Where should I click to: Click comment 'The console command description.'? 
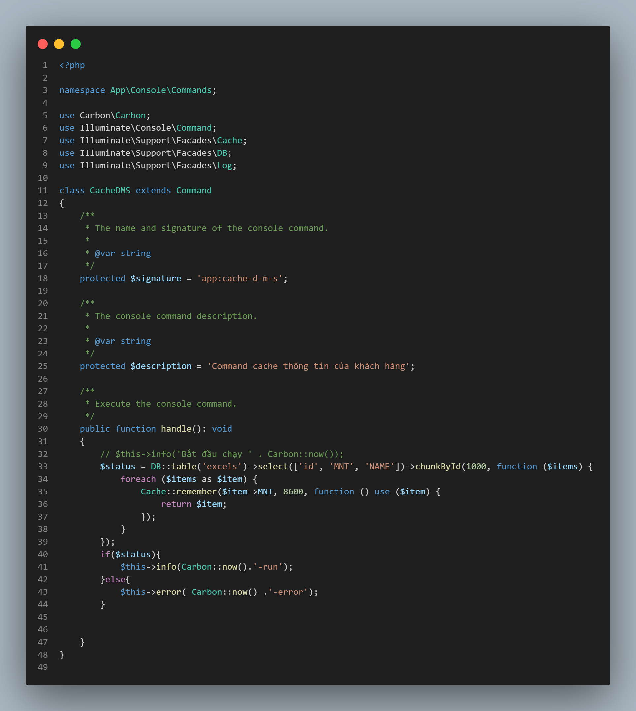[x=176, y=317]
